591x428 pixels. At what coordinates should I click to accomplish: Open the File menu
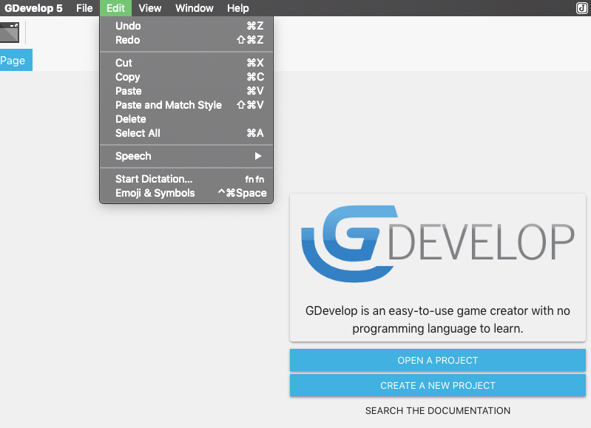pos(84,8)
